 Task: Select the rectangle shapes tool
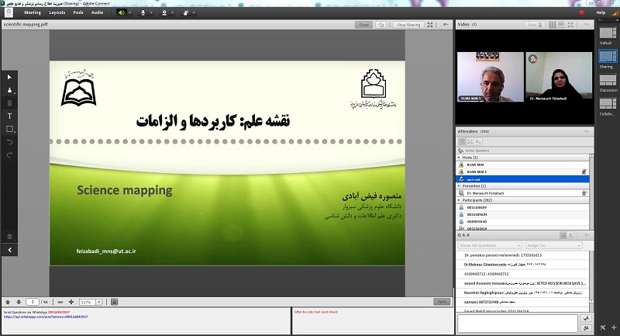click(x=9, y=129)
